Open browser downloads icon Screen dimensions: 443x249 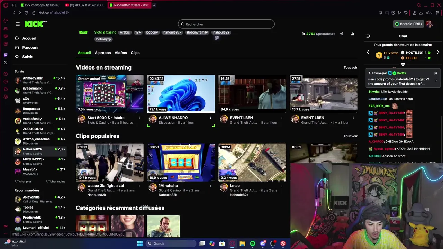tap(421, 13)
